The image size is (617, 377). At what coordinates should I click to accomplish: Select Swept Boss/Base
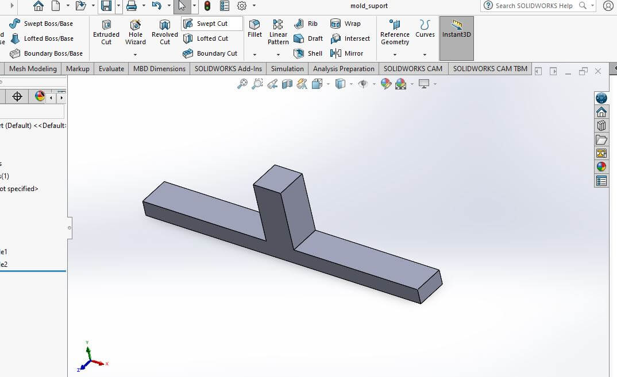click(x=41, y=24)
